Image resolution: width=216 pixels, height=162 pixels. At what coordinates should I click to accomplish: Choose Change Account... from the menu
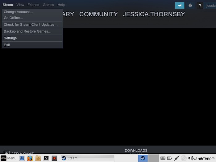pyautogui.click(x=32, y=12)
